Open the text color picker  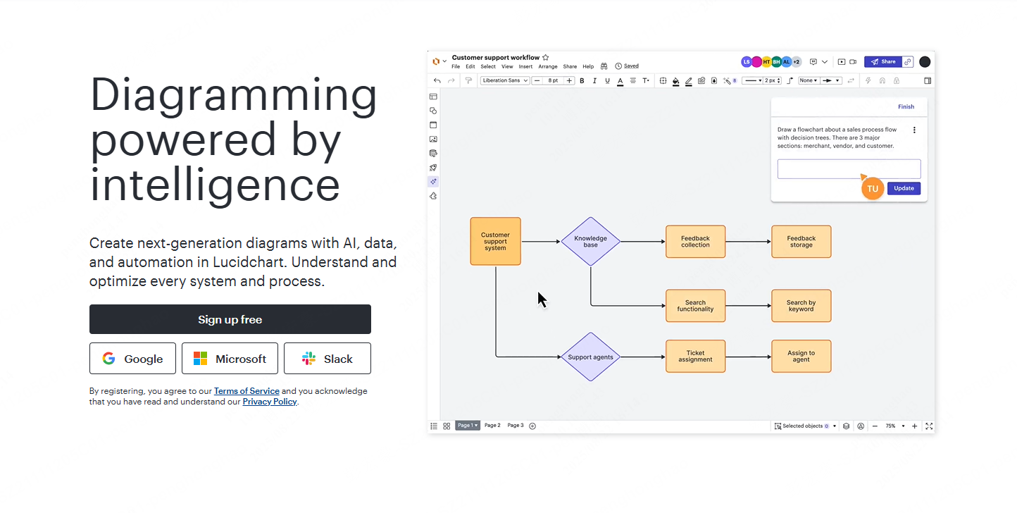pyautogui.click(x=620, y=81)
